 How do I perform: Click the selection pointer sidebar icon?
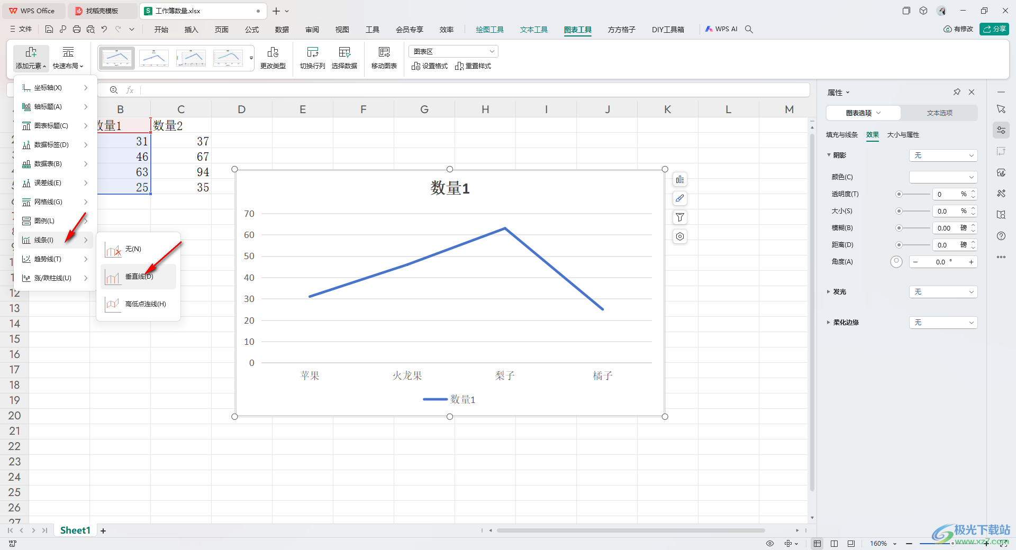click(1001, 109)
